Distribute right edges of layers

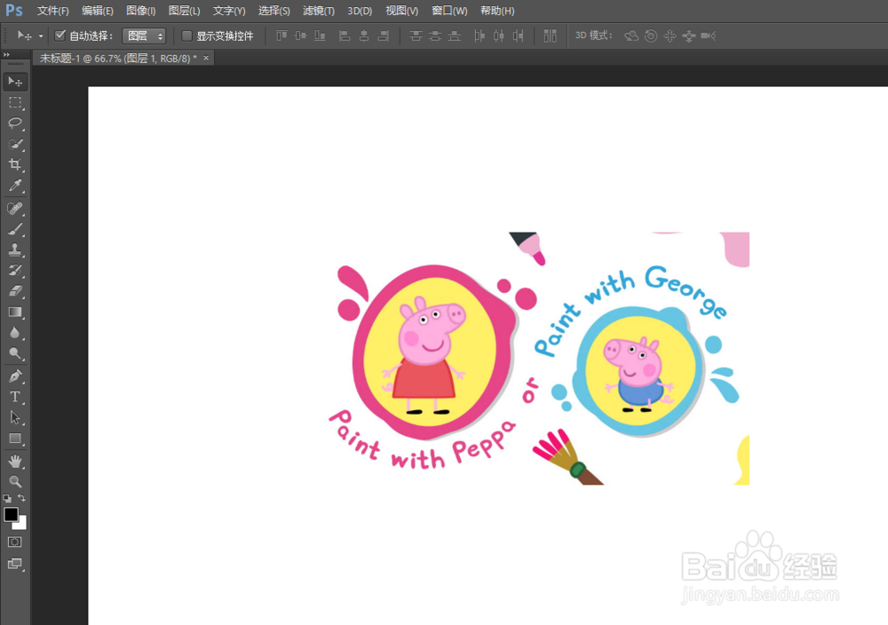[518, 36]
